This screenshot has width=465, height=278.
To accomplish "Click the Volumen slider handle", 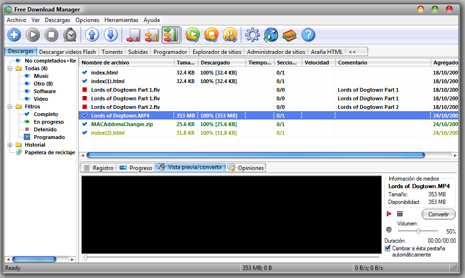I will click(418, 231).
